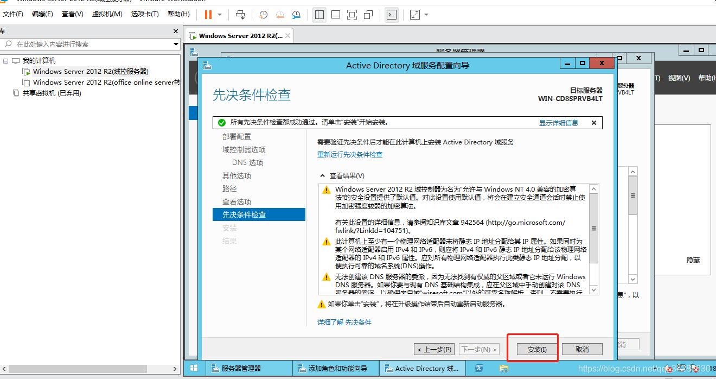Click the 上一步(P) button

tap(433, 350)
